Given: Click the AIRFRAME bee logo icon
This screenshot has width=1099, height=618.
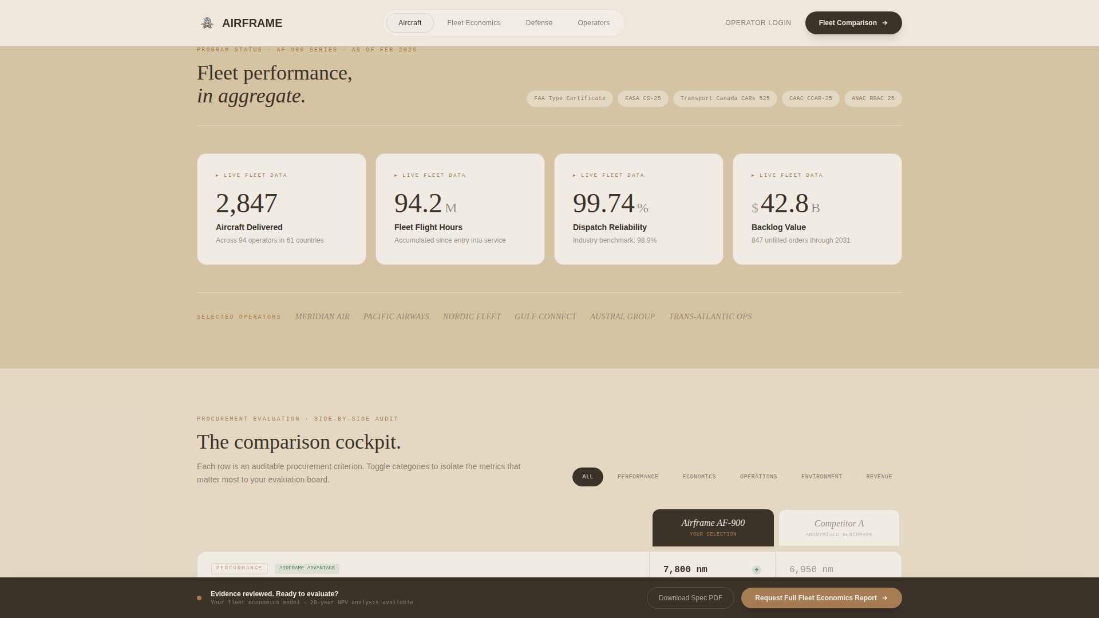Looking at the screenshot, I should click(207, 23).
